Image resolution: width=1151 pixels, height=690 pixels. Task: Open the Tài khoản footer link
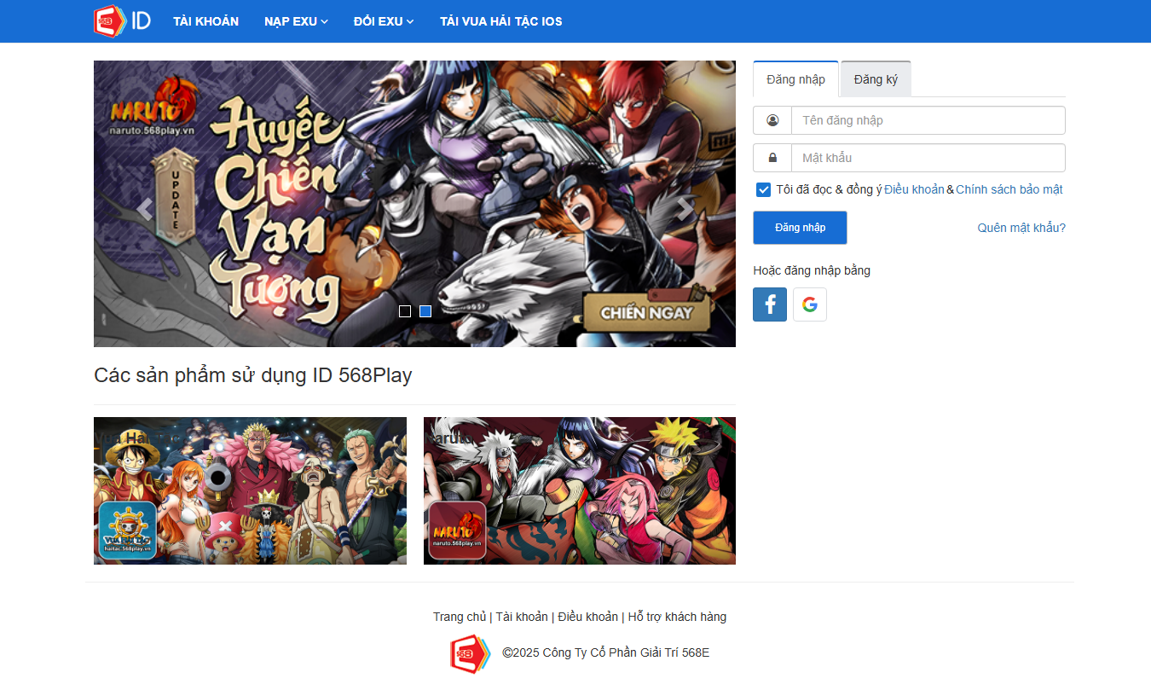click(522, 617)
